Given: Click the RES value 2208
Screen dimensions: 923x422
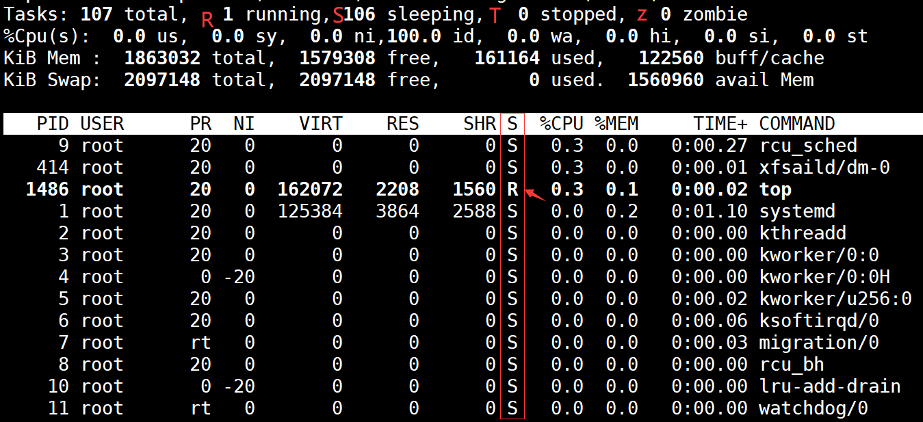Looking at the screenshot, I should coord(398,189).
